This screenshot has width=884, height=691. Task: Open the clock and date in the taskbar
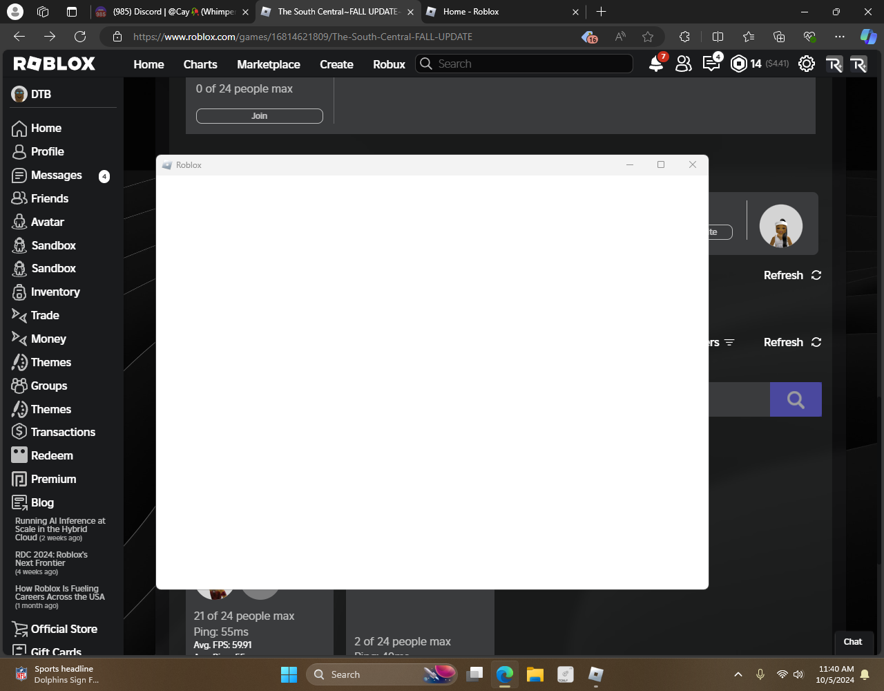click(836, 674)
